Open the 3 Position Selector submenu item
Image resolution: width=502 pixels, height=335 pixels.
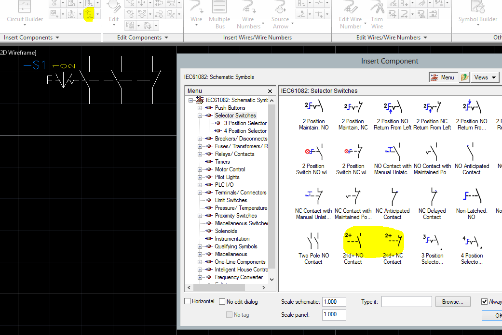point(245,123)
